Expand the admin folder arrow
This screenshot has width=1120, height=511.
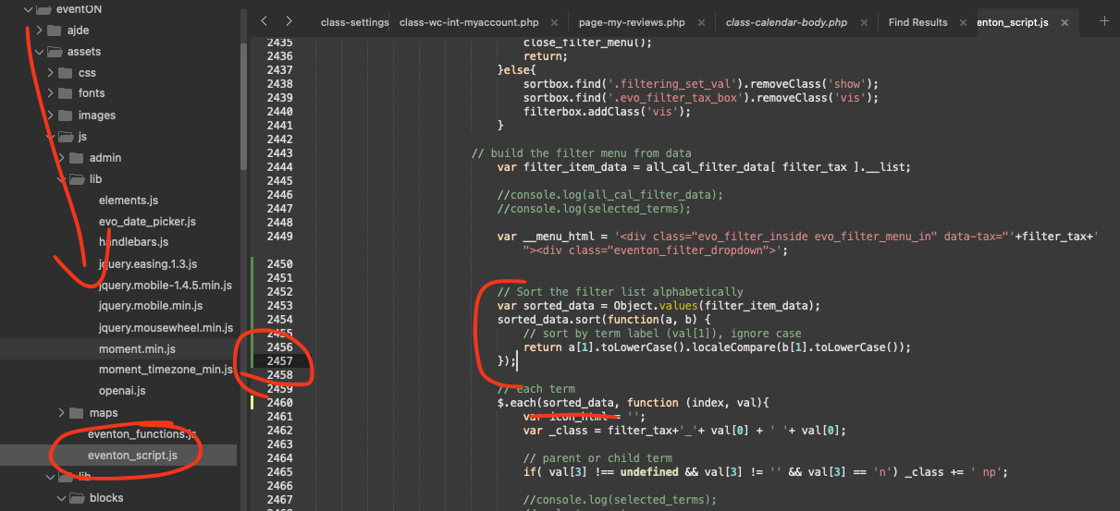tap(62, 158)
